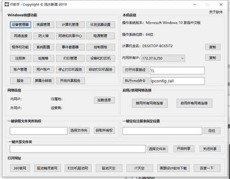The height and width of the screenshot is (179, 230).
Task: Open 画图设计软件下载 link button
Action: (x=173, y=168)
